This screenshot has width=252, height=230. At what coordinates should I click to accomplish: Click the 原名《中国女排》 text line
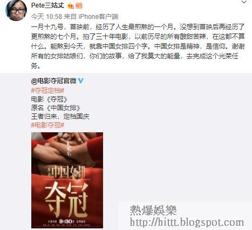pos(56,108)
